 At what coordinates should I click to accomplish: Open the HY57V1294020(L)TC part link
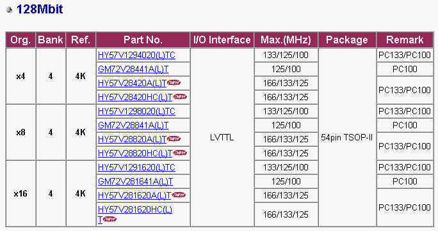click(136, 56)
